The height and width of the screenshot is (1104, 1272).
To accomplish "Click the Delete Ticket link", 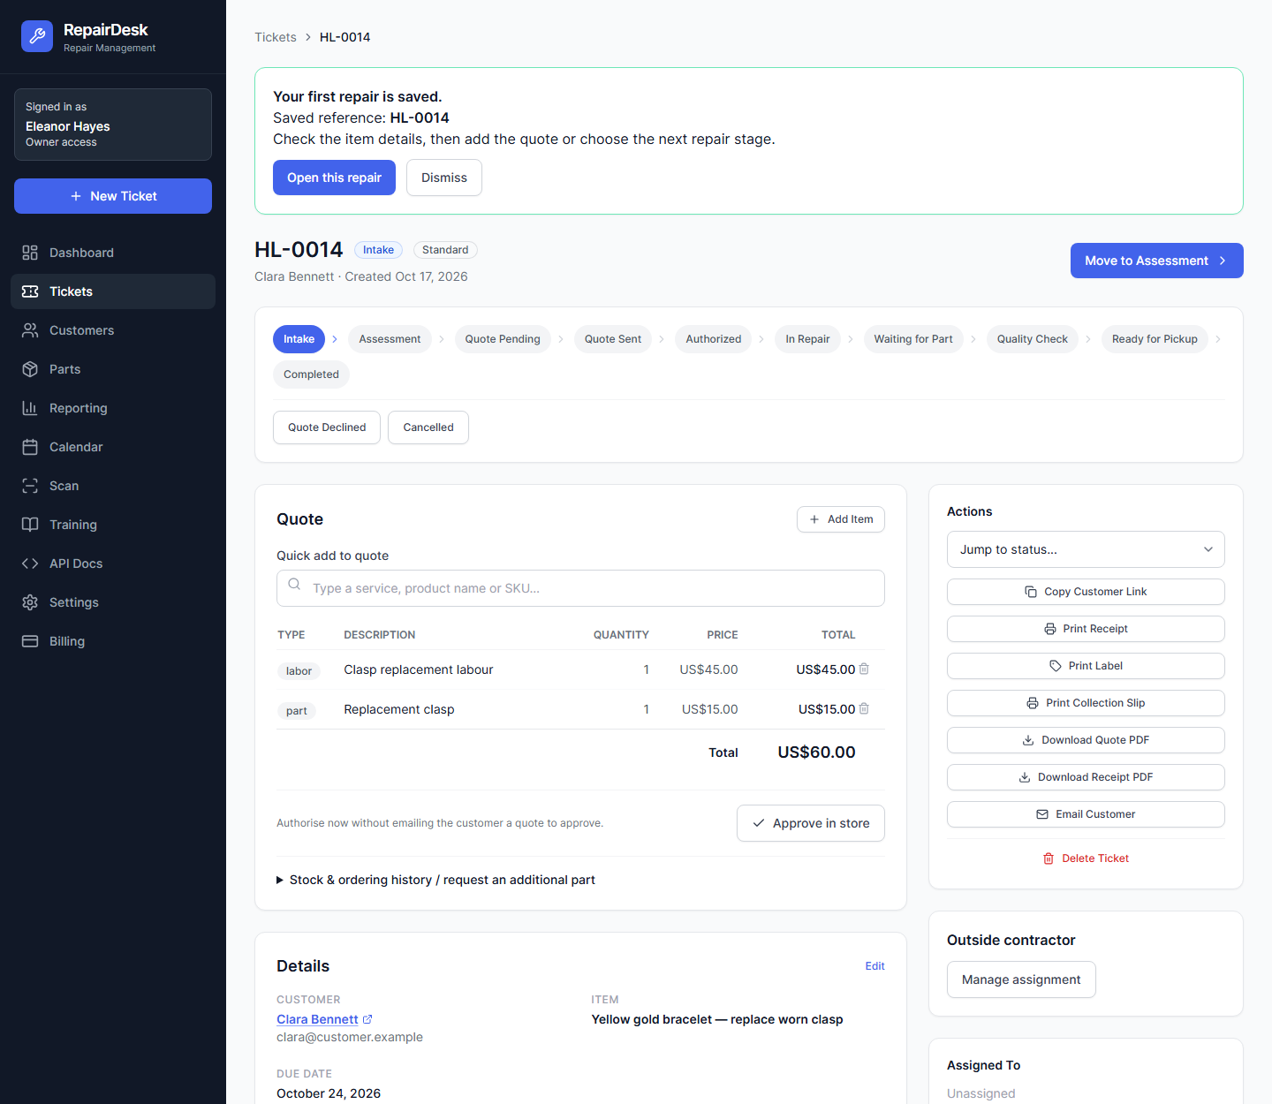I will 1086,858.
